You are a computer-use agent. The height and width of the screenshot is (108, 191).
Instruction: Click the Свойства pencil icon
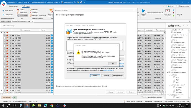31,9
